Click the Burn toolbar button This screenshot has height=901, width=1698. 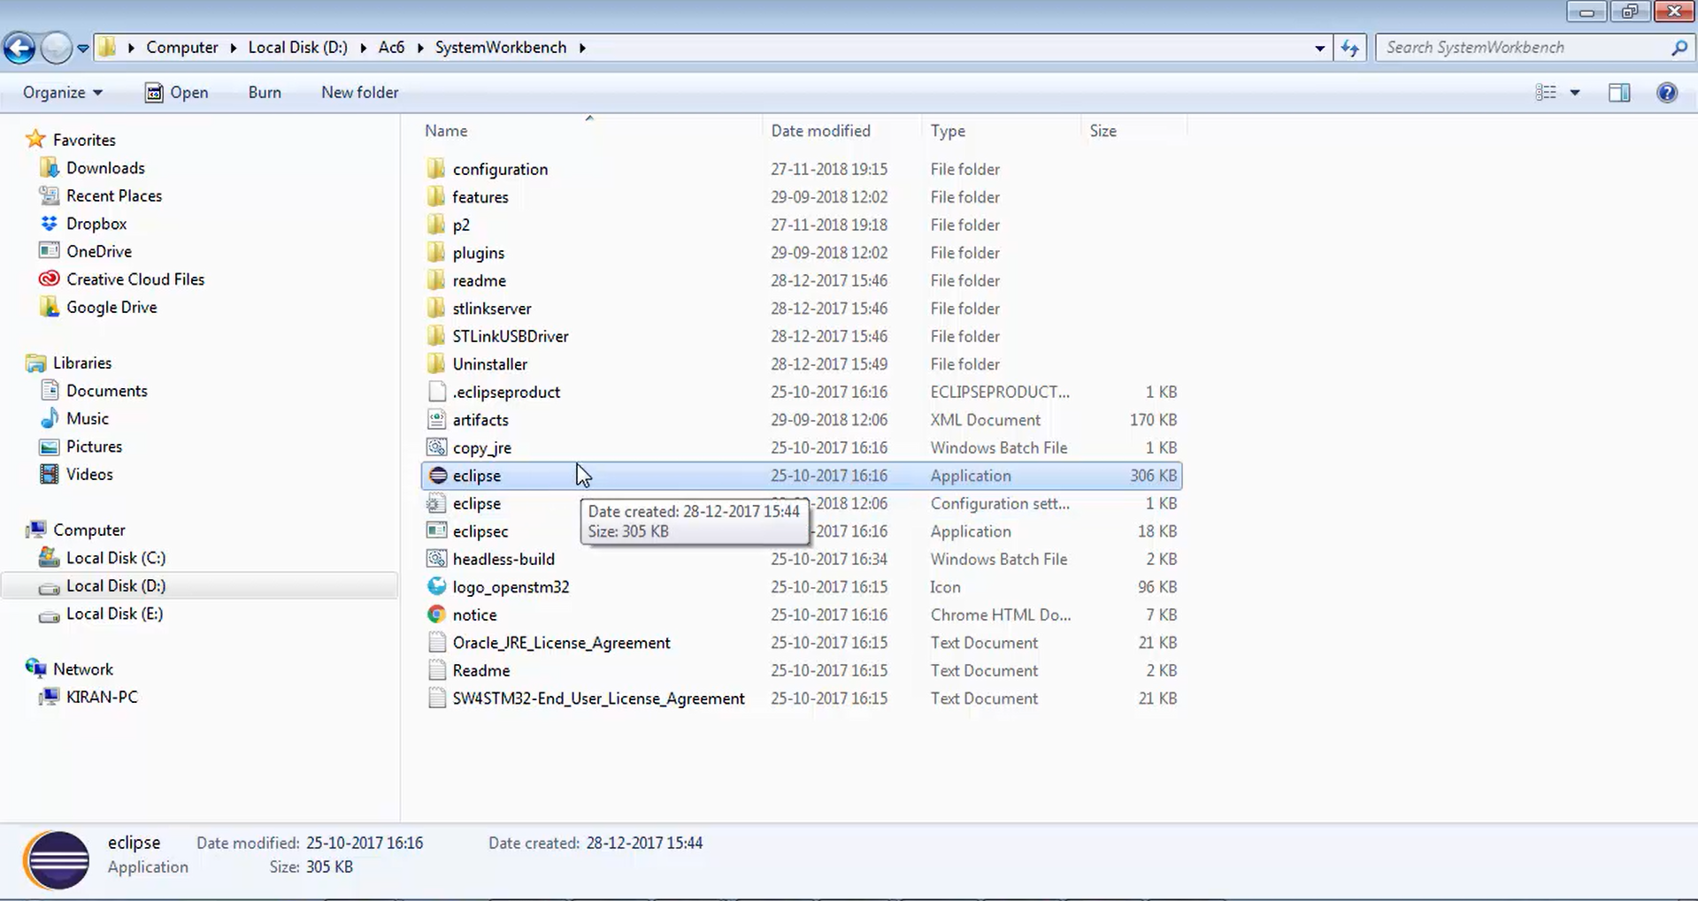tap(265, 93)
